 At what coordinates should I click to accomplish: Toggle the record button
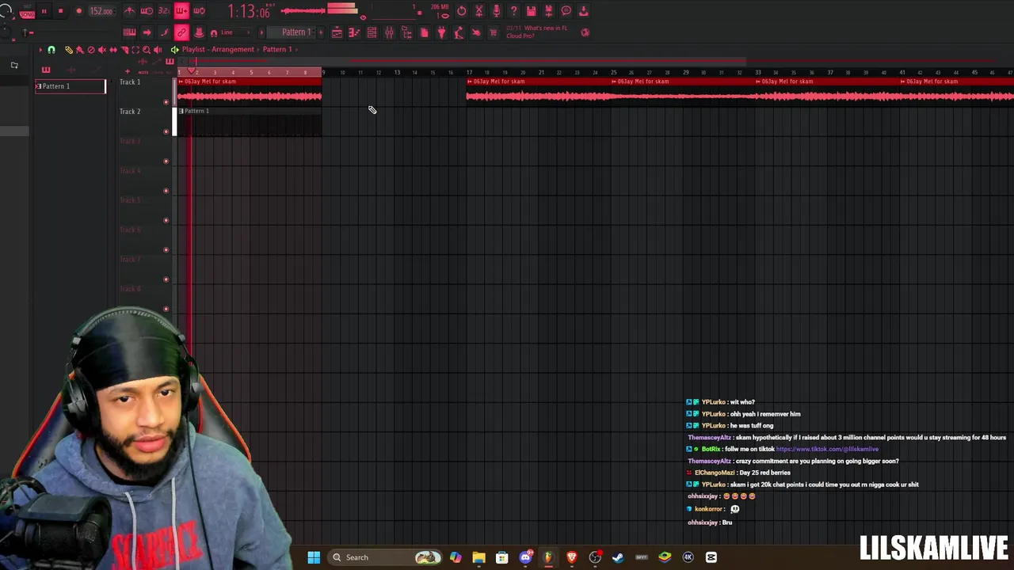(x=78, y=11)
